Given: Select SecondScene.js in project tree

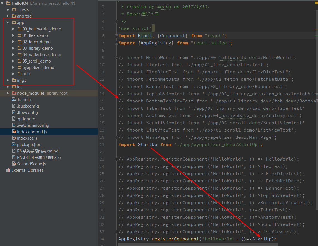Looking at the screenshot, I should point(31,164).
